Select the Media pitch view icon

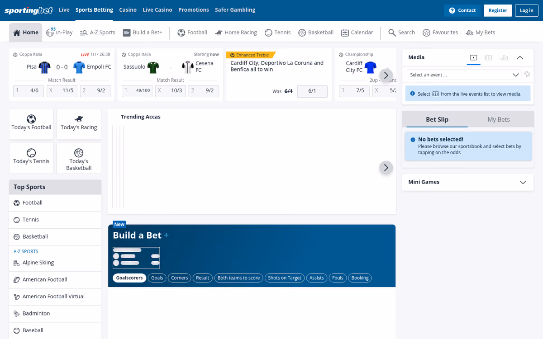pyautogui.click(x=489, y=57)
